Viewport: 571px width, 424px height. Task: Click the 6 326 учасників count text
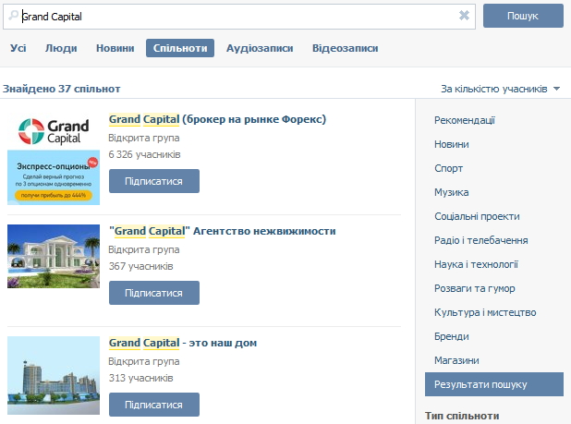(144, 154)
